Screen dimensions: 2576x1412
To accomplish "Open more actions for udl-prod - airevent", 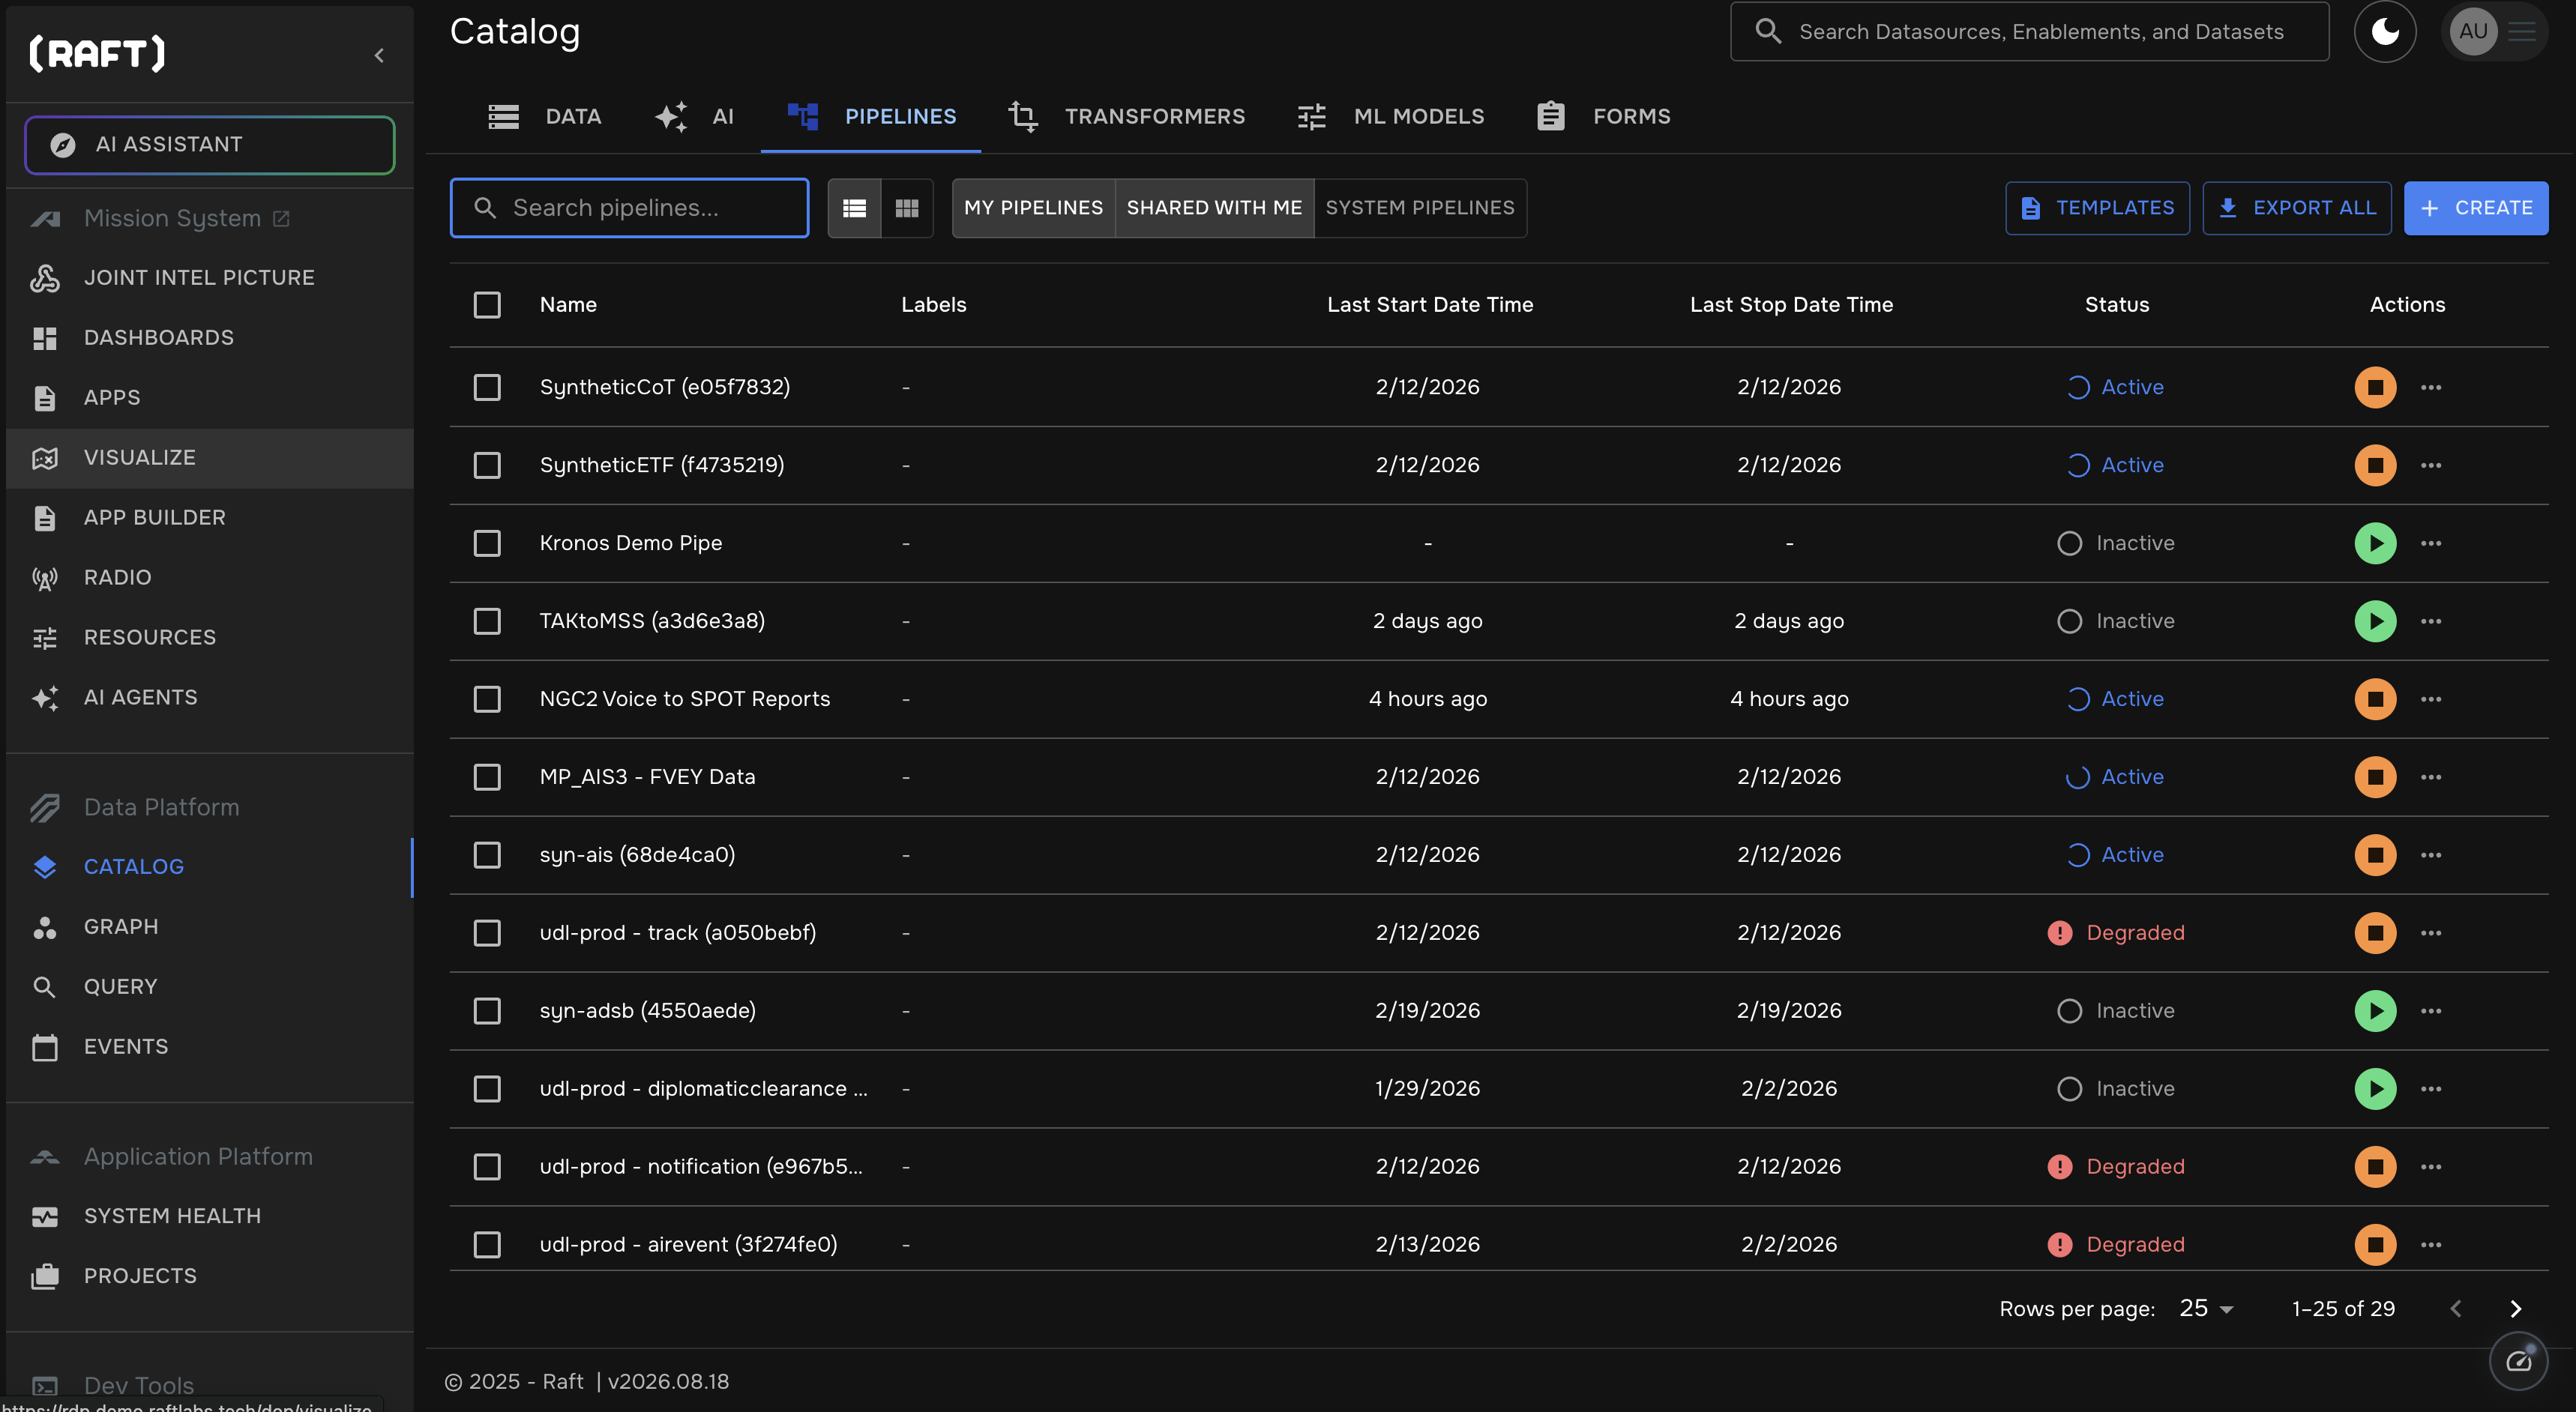I will click(2431, 1245).
